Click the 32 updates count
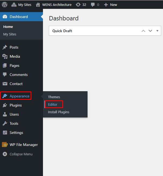The image size is (163, 176). click(84, 5)
